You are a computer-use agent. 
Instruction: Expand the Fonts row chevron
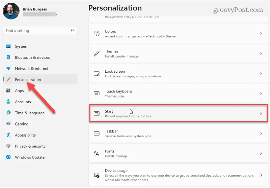coord(261,153)
